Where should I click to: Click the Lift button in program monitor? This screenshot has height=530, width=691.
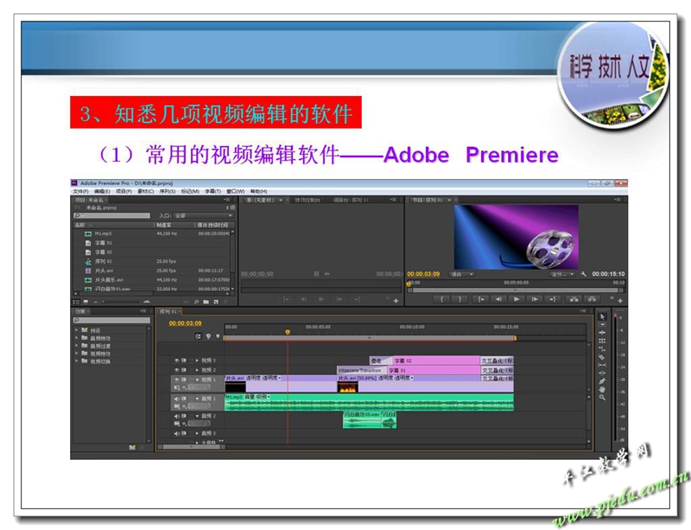pyautogui.click(x=574, y=300)
